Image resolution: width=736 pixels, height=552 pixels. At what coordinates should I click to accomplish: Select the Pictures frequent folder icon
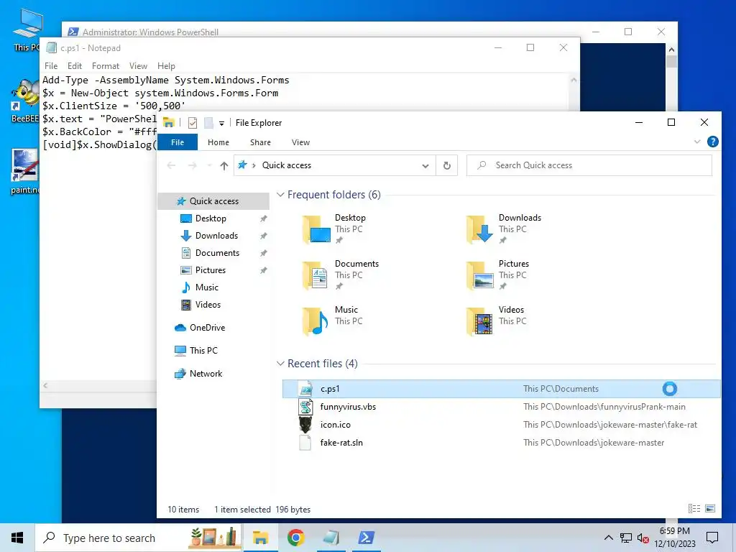(x=479, y=275)
